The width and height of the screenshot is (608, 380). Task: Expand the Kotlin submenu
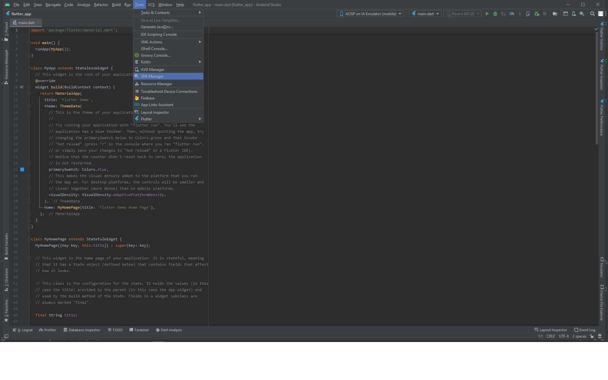(168, 62)
